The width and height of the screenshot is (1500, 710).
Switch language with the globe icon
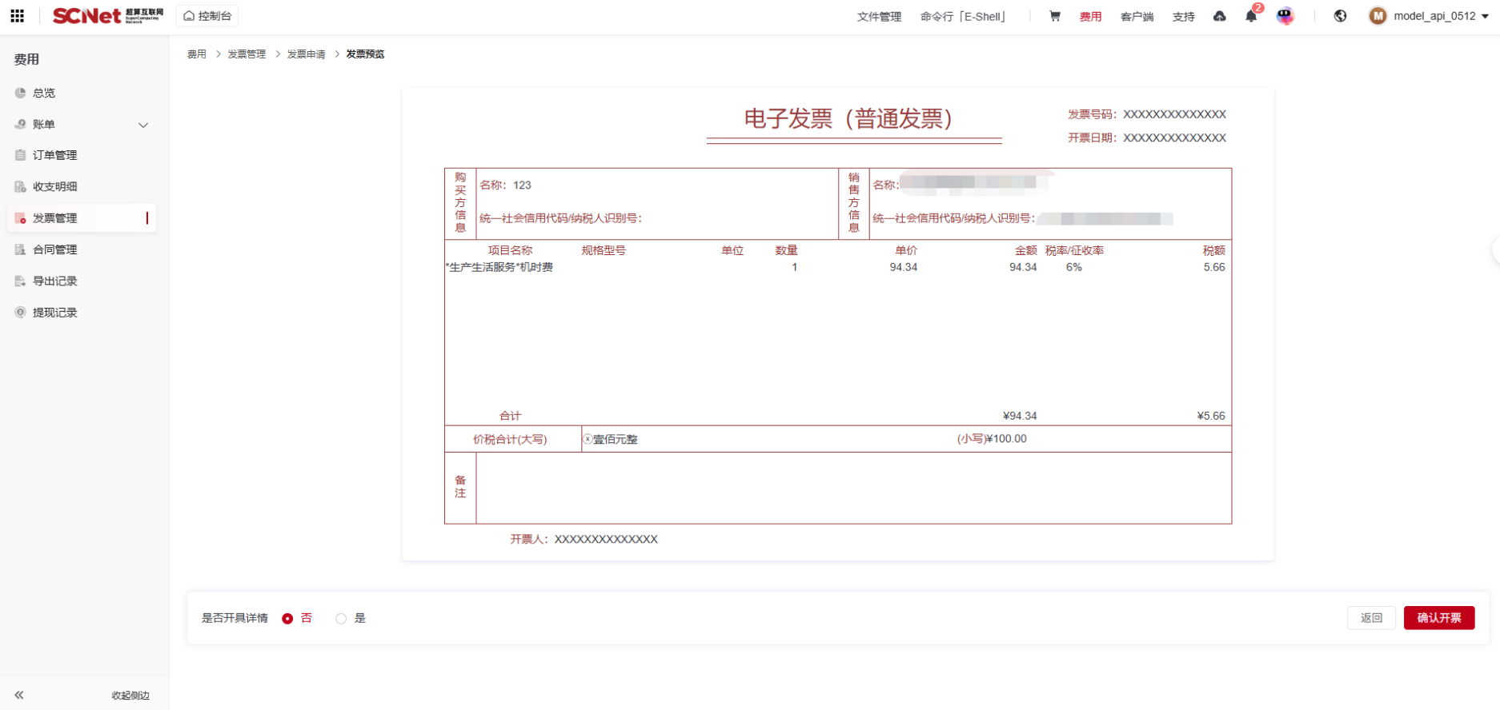[x=1340, y=16]
